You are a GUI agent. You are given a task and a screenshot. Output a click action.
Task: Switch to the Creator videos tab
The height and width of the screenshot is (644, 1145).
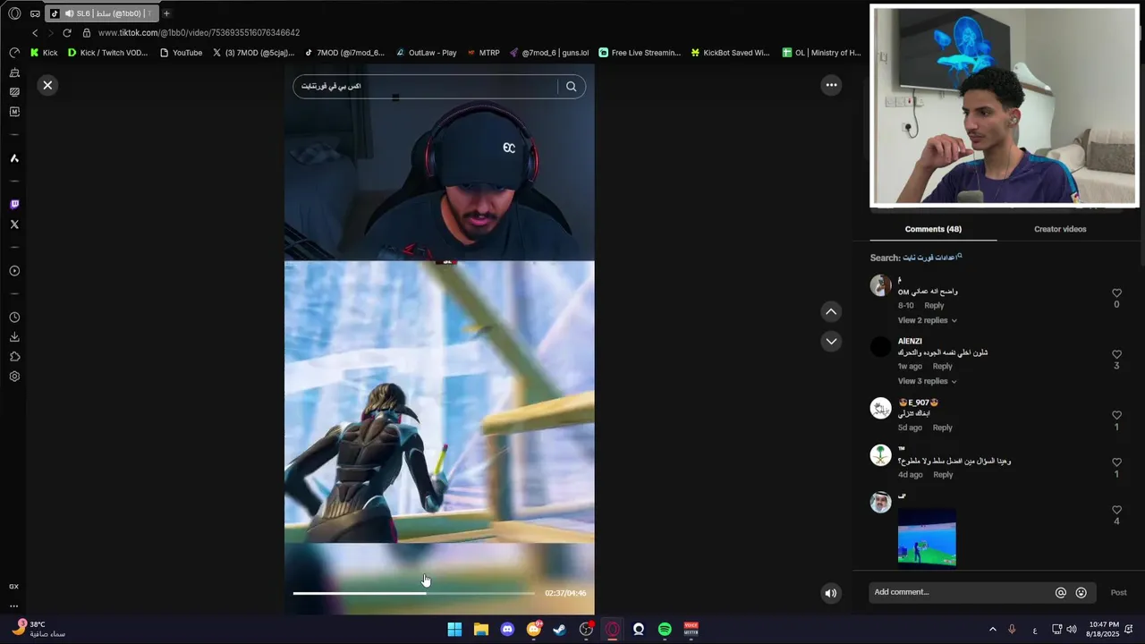coord(1060,229)
